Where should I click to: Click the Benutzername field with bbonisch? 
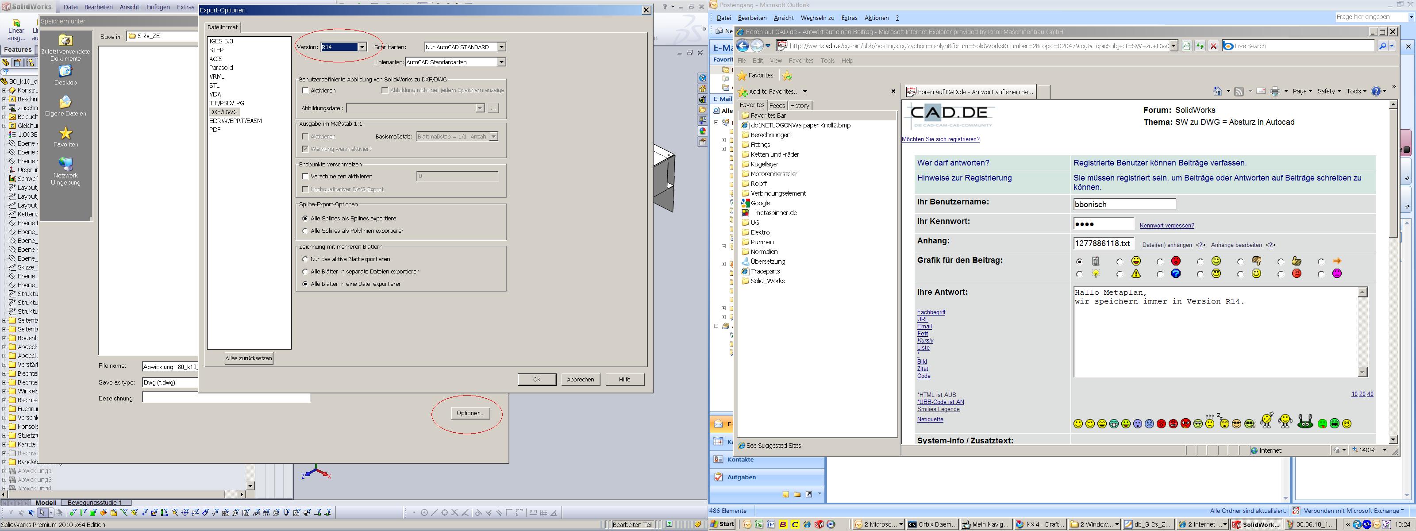pos(1124,204)
